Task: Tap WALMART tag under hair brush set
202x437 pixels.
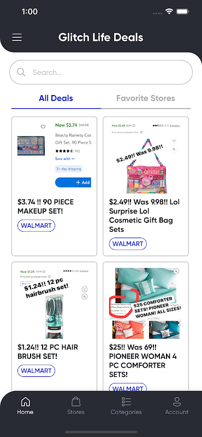Action: pos(36,371)
